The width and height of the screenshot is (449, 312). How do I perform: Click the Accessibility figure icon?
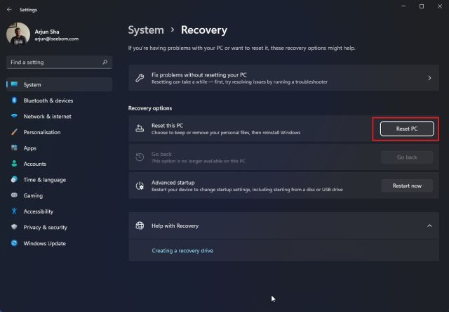click(x=14, y=211)
